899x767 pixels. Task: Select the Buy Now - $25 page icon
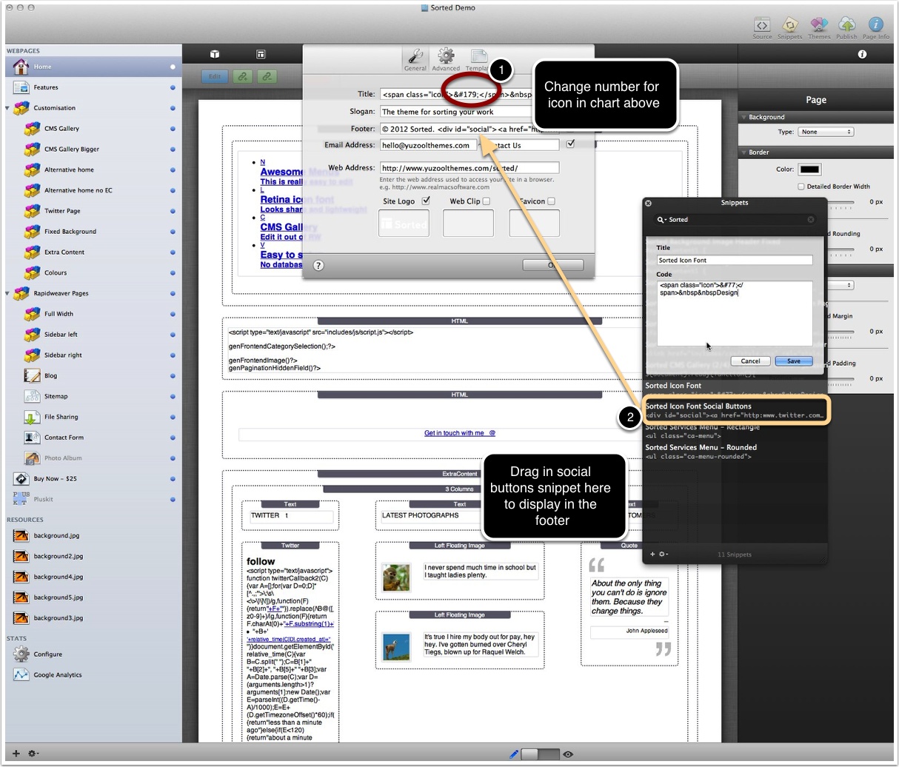(21, 478)
